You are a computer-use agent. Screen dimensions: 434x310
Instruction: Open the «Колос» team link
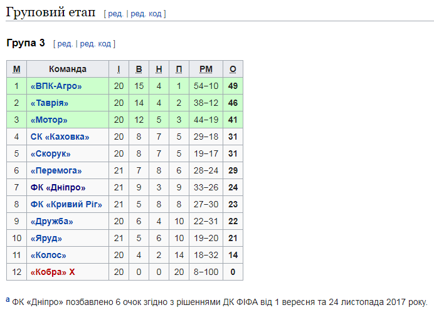[x=48, y=255]
